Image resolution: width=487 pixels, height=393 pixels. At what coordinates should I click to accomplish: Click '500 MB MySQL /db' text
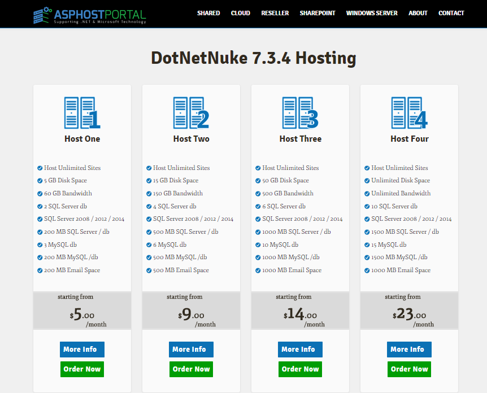tap(180, 257)
